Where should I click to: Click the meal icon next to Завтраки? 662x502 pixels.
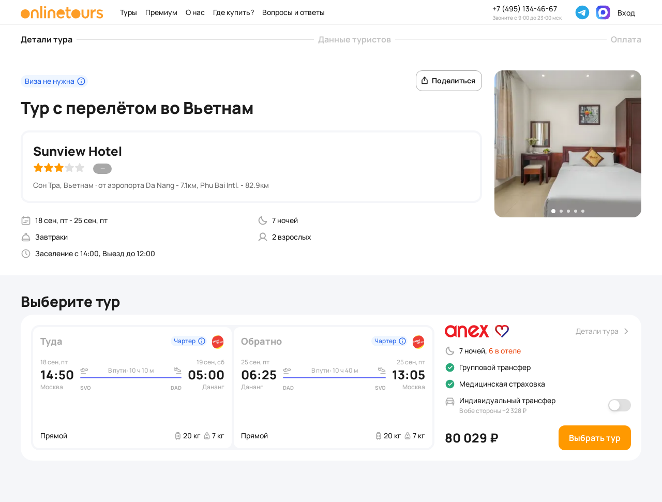pos(26,237)
